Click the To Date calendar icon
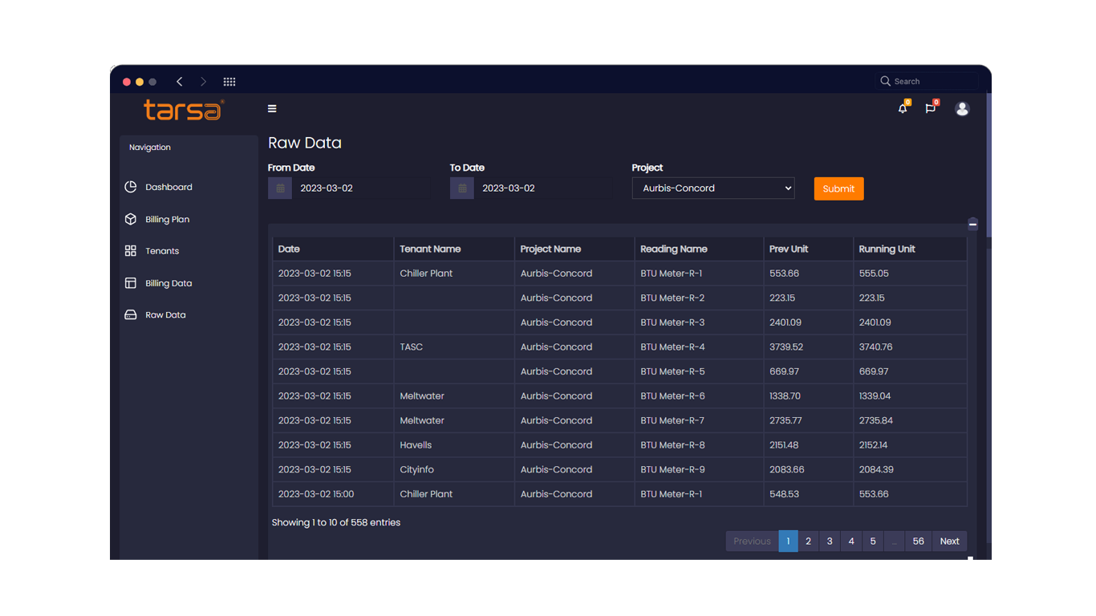Screen dimensions: 1096x616 click(x=462, y=188)
